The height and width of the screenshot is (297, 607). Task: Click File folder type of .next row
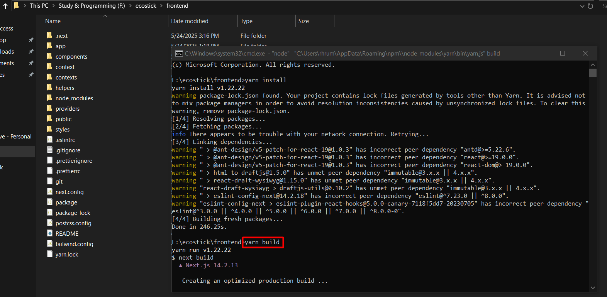[253, 36]
